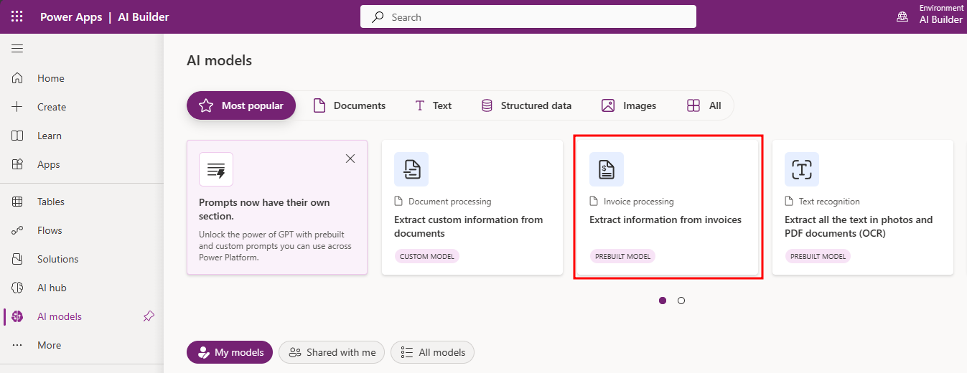Show Shared with me models
The image size is (967, 373).
tap(332, 352)
